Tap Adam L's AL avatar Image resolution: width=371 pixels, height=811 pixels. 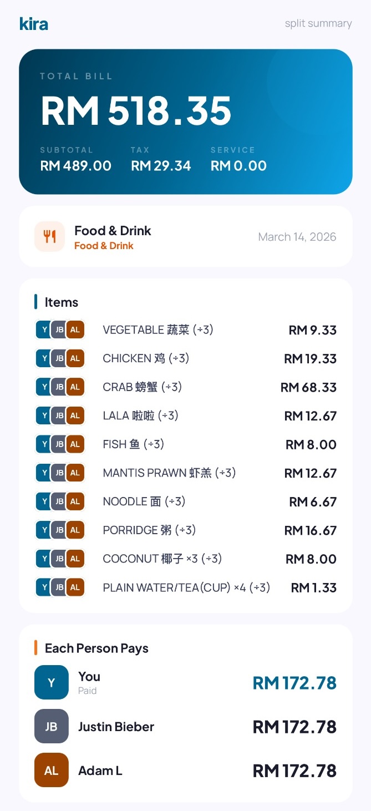[x=51, y=770]
